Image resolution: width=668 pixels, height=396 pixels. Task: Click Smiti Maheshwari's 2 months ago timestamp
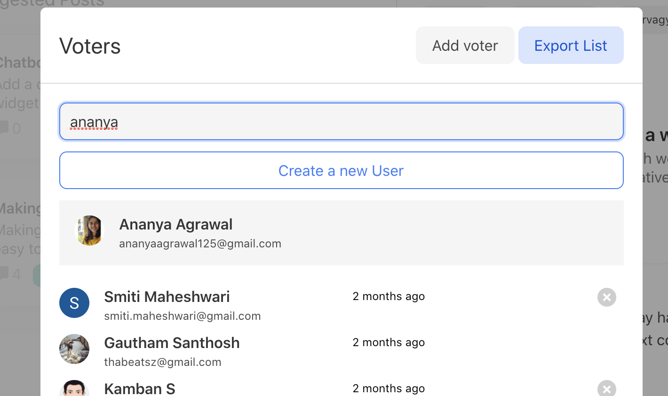[x=389, y=296]
